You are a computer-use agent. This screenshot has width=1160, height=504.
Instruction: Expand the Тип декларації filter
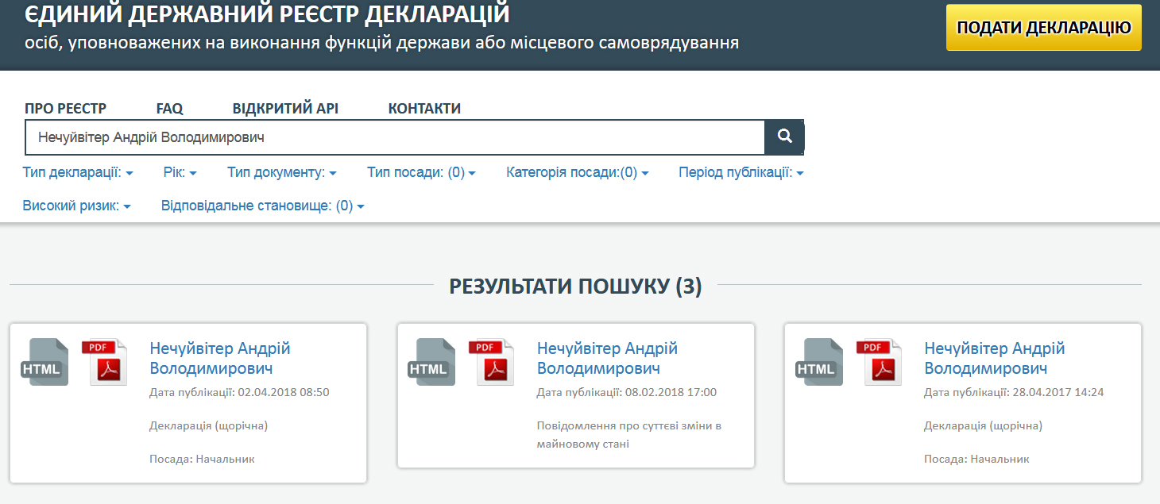click(78, 172)
